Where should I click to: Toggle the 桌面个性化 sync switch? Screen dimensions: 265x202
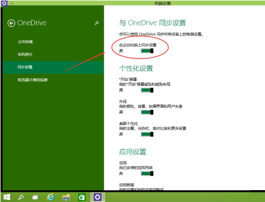(x=147, y=134)
